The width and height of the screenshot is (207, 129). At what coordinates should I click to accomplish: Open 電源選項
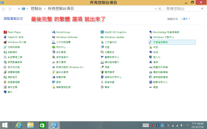[x=107, y=72]
